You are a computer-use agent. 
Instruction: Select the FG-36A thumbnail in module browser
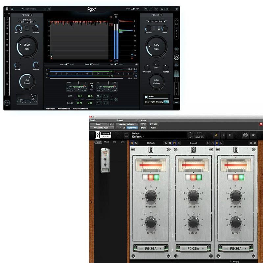coord(105,160)
